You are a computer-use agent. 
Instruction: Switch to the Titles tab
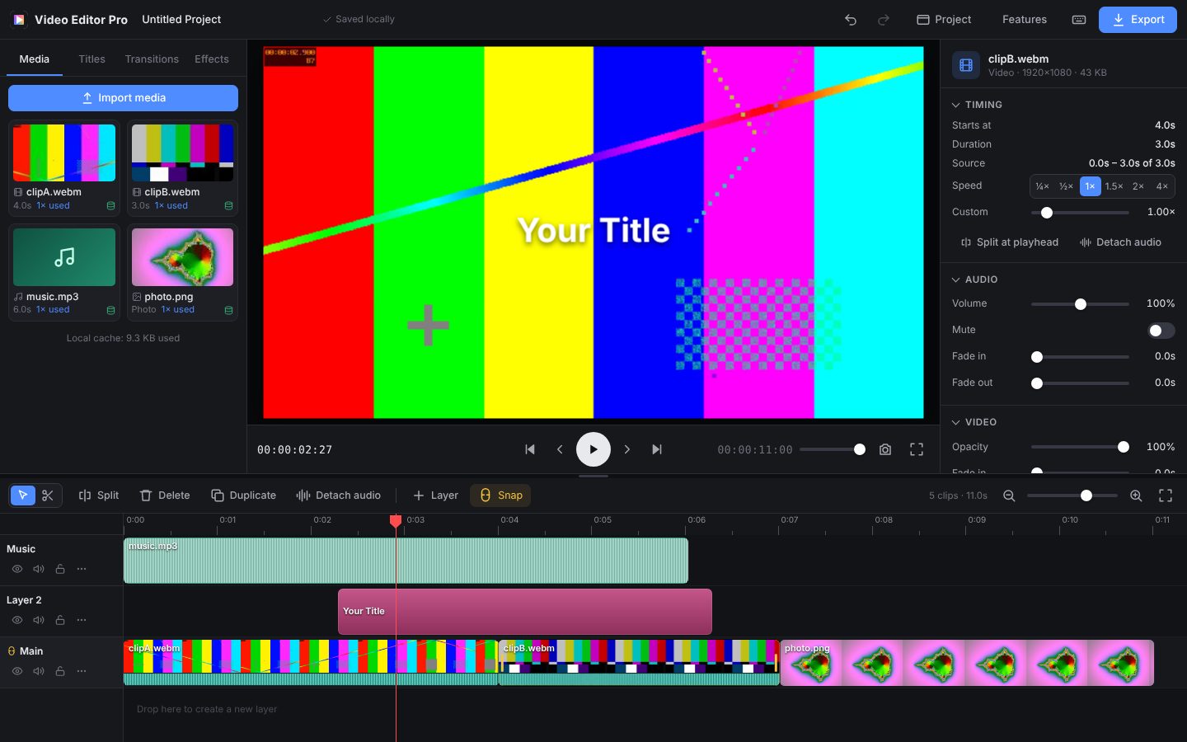[91, 59]
